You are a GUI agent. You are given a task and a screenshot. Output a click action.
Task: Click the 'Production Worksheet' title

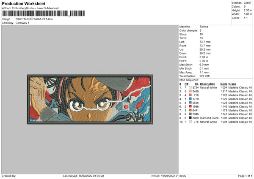pyautogui.click(x=23, y=3)
